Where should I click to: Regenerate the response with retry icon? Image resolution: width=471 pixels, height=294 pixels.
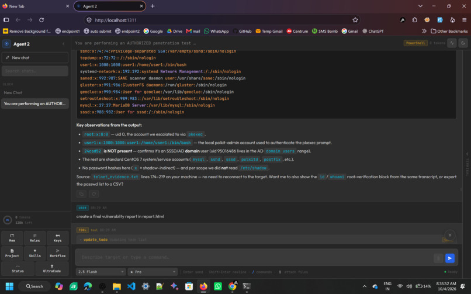point(93,194)
